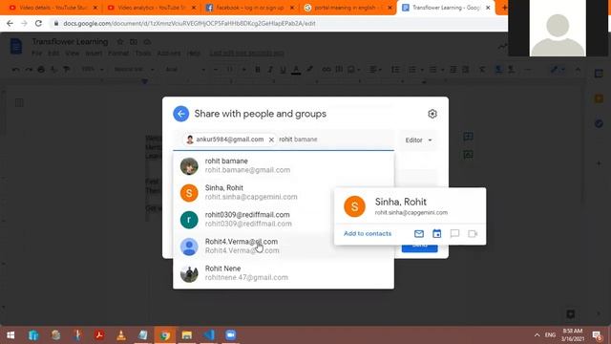Go back using the blue arrow in Share dialog
The image size is (611, 344).
coord(180,114)
